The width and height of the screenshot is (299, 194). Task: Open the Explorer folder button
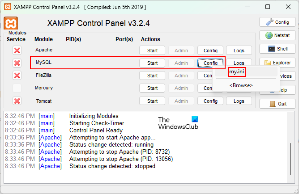click(277, 63)
